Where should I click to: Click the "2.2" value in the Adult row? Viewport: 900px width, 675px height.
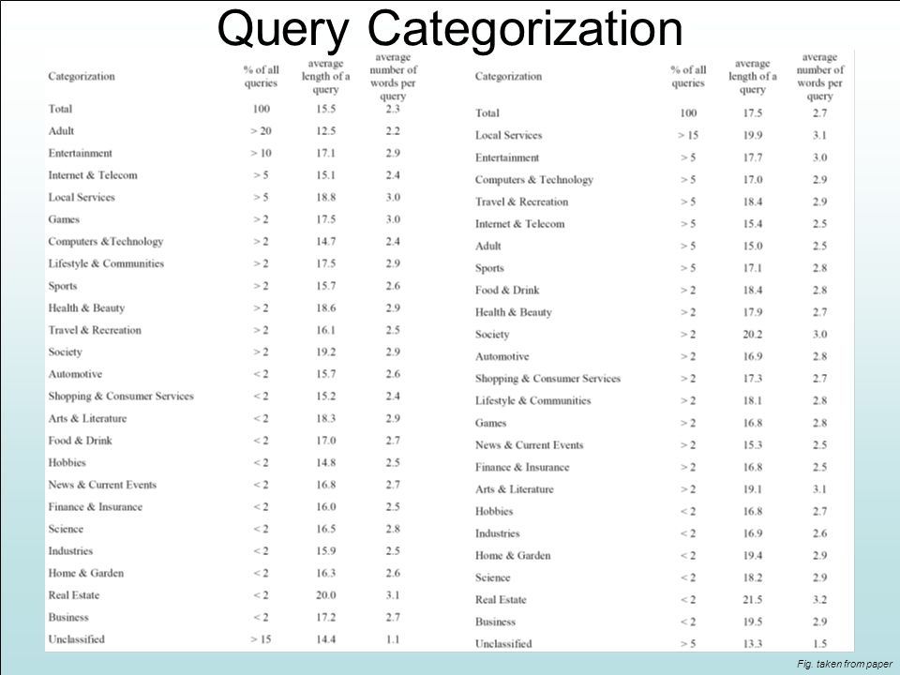tap(393, 131)
